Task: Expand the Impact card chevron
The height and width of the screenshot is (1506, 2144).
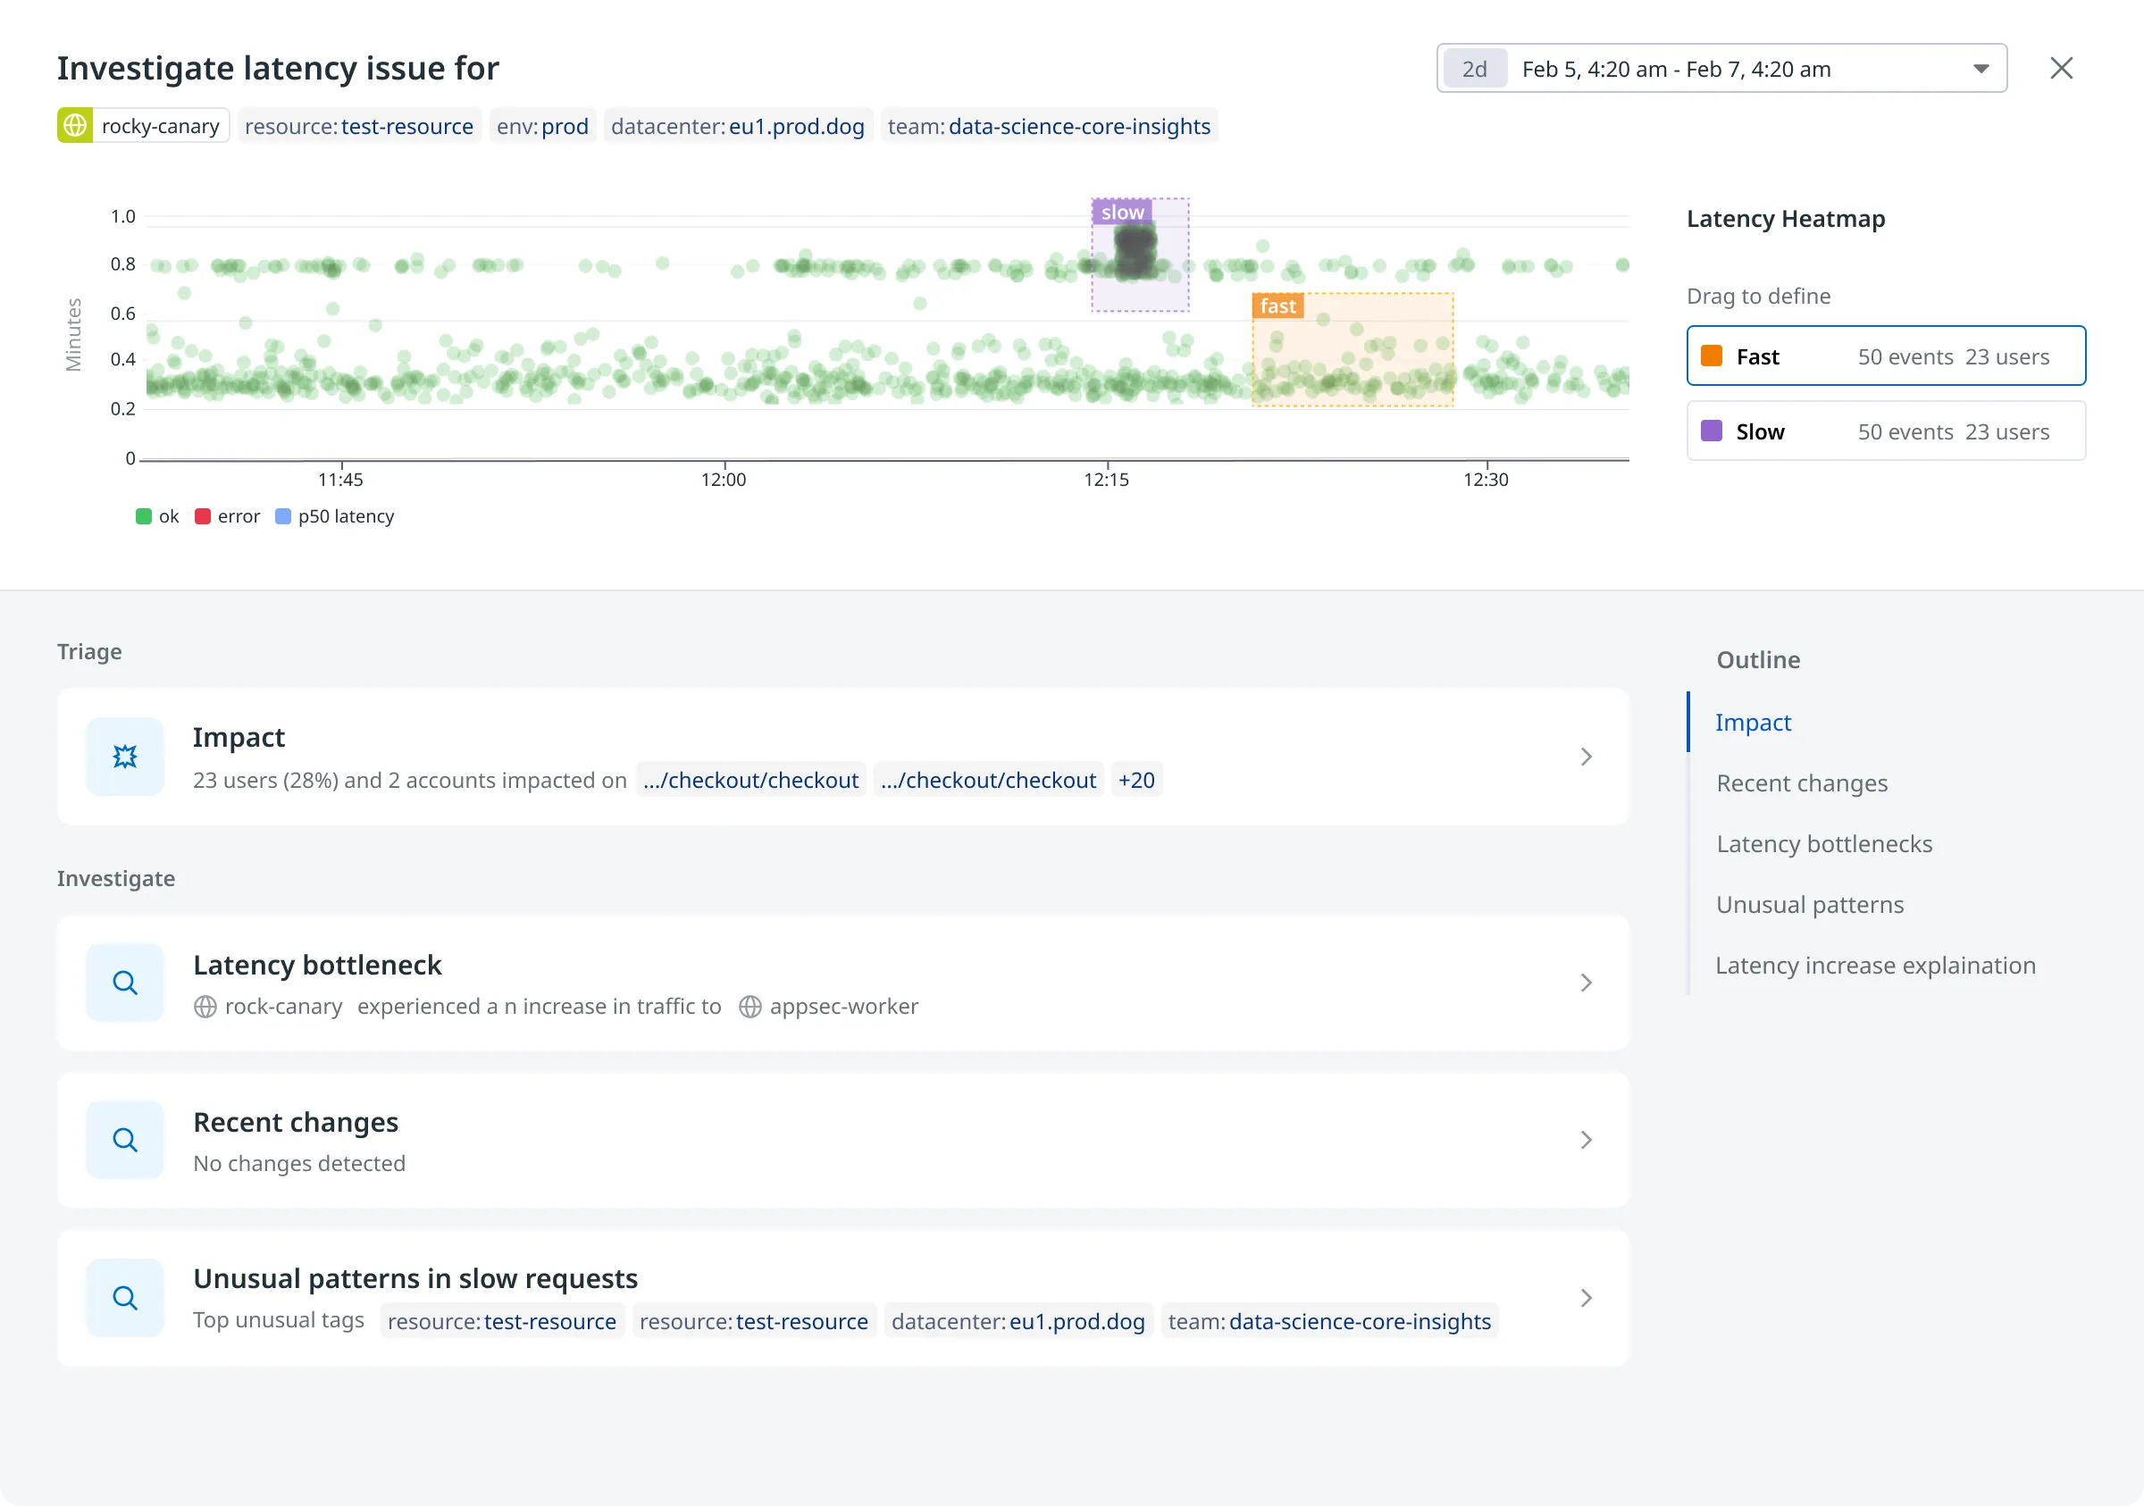Action: (x=1586, y=757)
